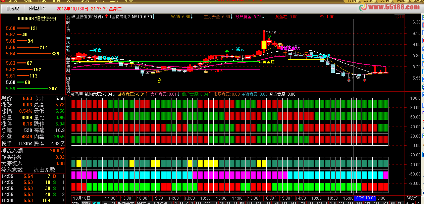Click the red up arrow before 1会员专用2
Viewport: 424px width, 204px height.
[x=107, y=16]
